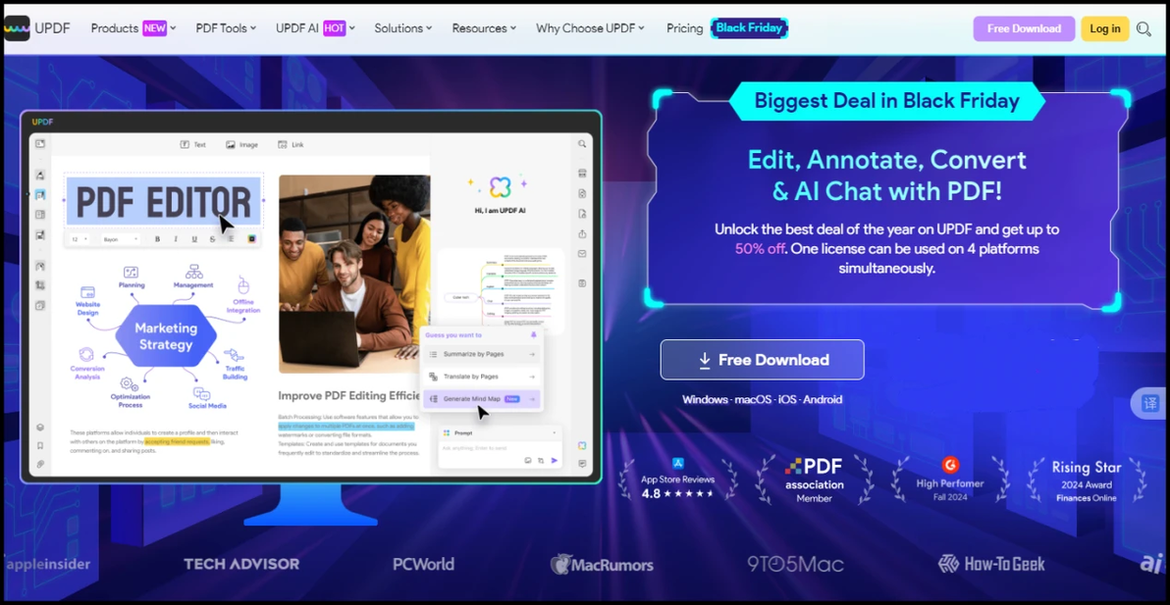The width and height of the screenshot is (1170, 605).
Task: Open the layers icon in mockup's bottom-left sidebar
Action: coord(40,428)
